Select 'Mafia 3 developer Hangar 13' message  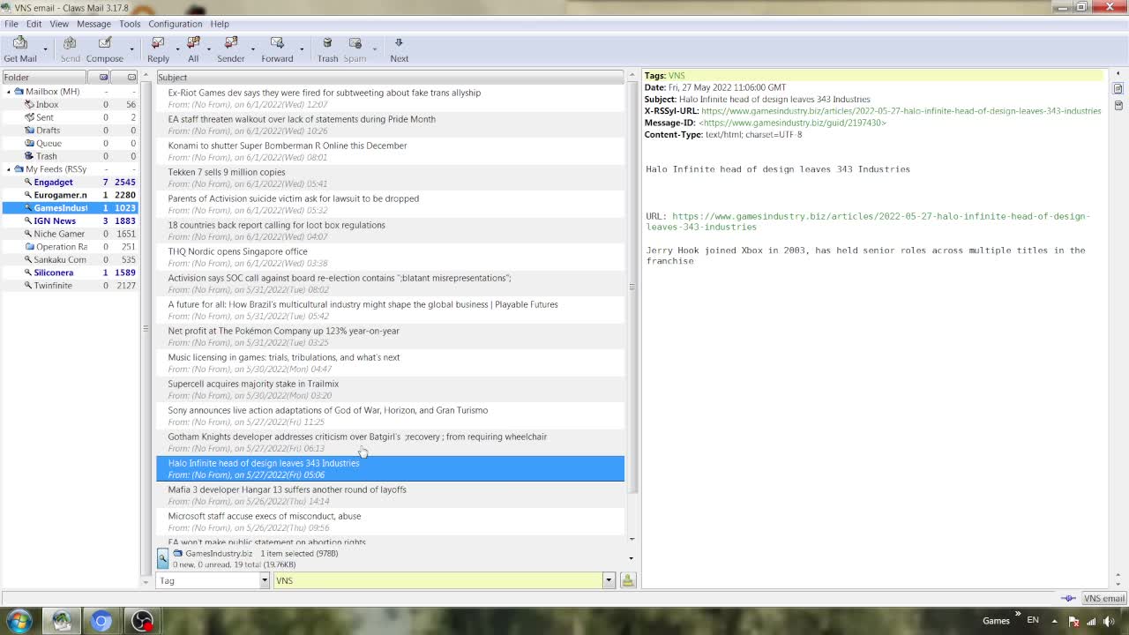click(390, 495)
